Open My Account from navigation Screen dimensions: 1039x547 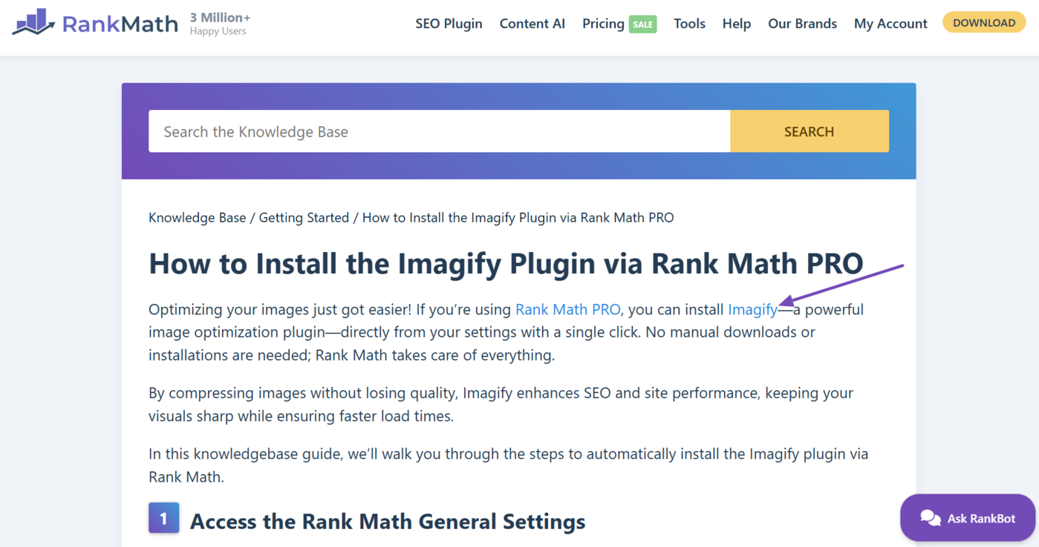coord(890,24)
